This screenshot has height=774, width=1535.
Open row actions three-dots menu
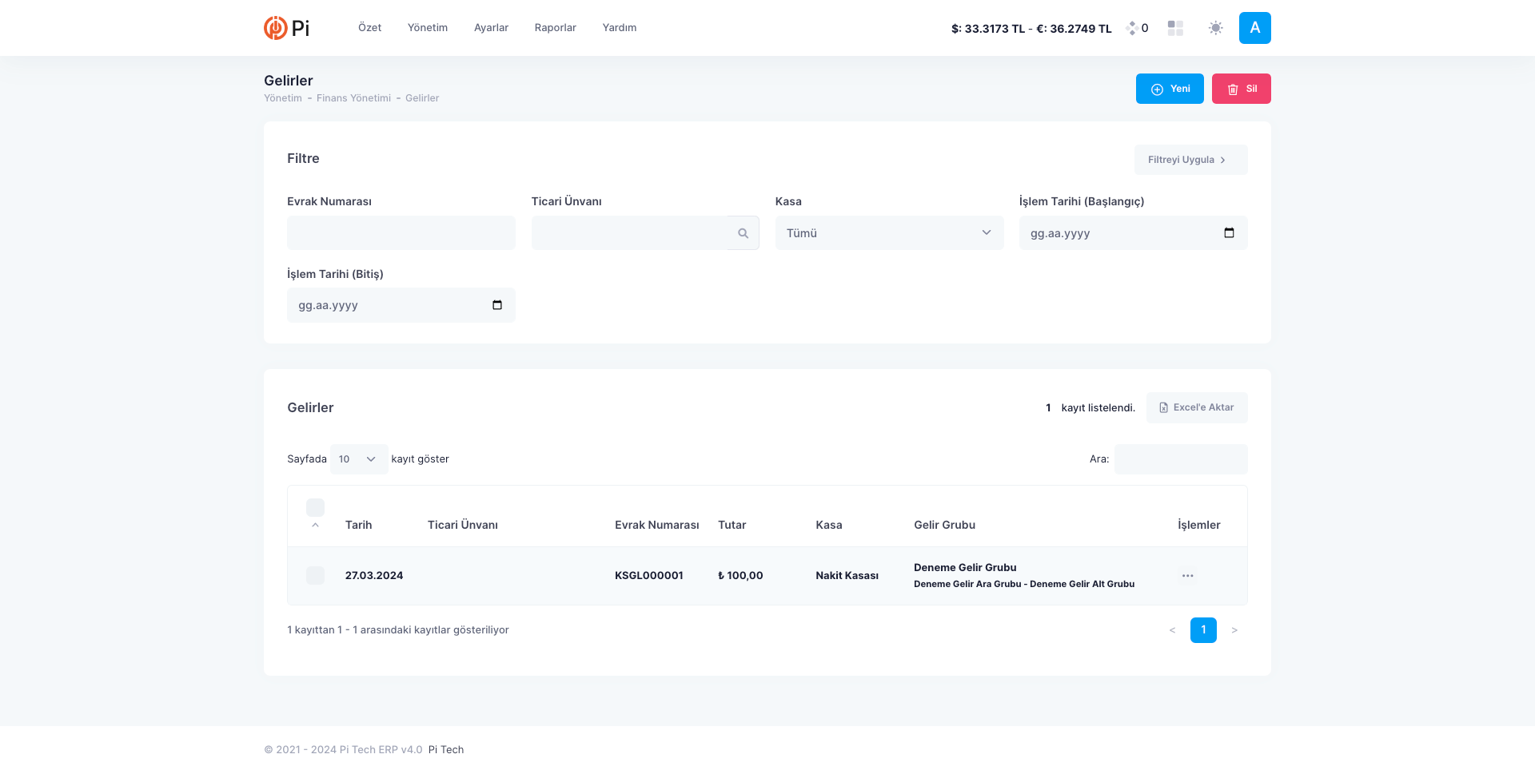(x=1187, y=576)
